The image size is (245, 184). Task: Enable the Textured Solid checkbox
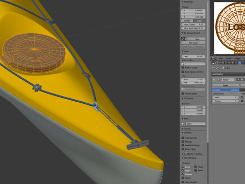coord(183,137)
